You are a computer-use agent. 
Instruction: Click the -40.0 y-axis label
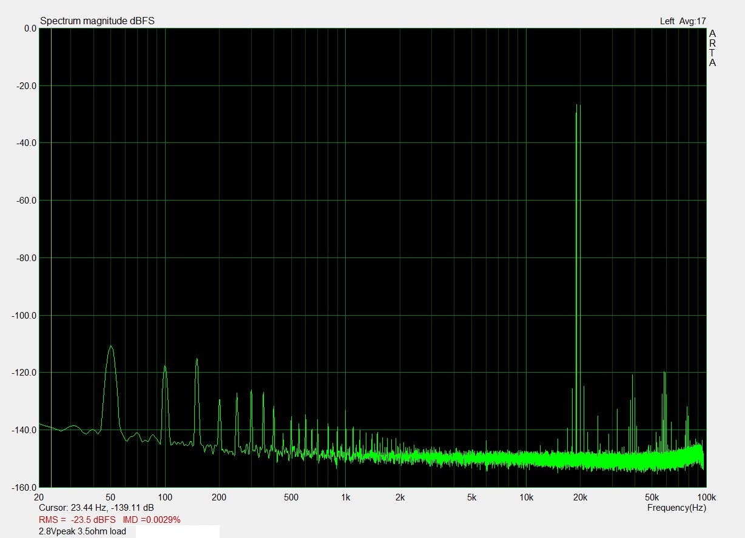(x=27, y=142)
